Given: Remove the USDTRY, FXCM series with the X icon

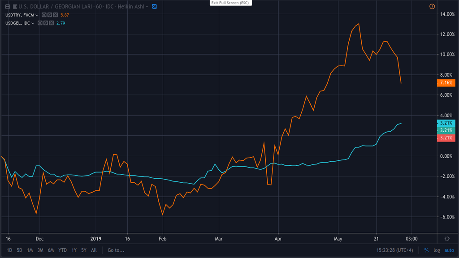Looking at the screenshot, I should (55, 15).
